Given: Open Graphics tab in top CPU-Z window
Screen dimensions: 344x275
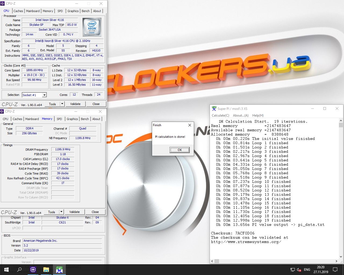Looking at the screenshot, I should (73, 11).
